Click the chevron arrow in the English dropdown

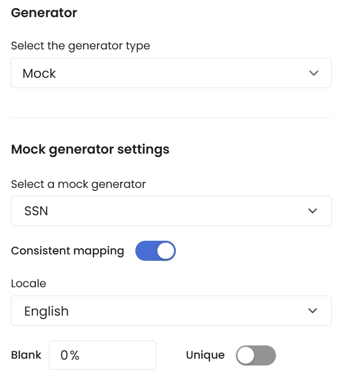313,311
